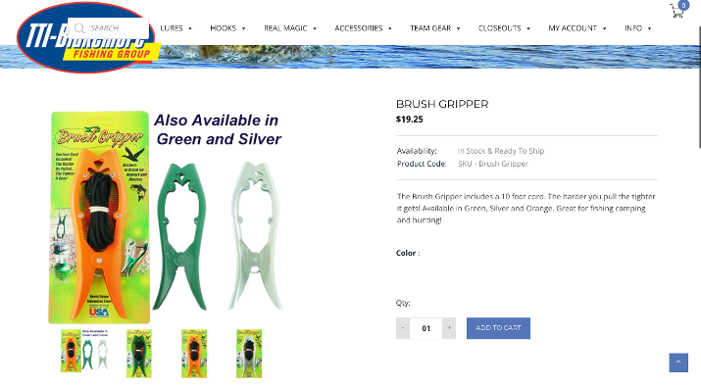The image size is (701, 385).
Task: Open the My Account menu
Action: (576, 28)
